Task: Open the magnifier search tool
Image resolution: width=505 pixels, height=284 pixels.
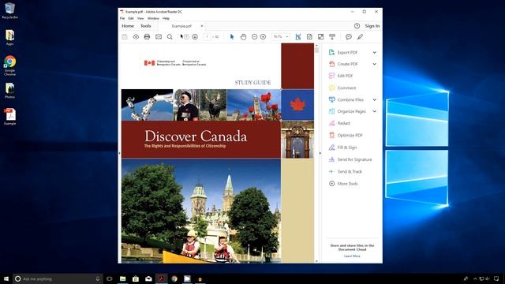Action: point(170,37)
